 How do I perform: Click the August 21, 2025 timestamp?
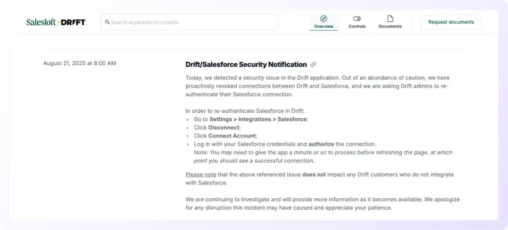79,63
